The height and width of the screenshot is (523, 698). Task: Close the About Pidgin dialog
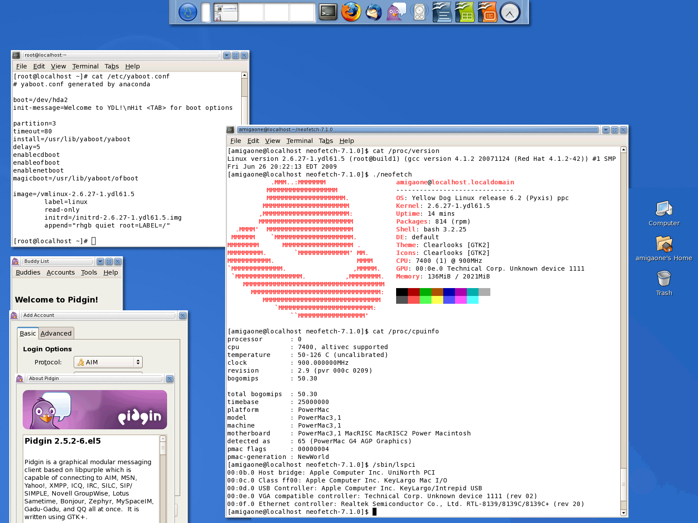tap(170, 379)
